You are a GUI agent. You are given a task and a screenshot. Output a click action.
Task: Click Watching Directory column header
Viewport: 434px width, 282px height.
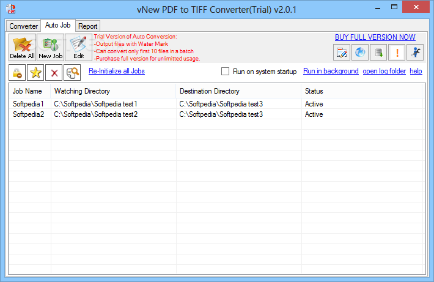[113, 91]
